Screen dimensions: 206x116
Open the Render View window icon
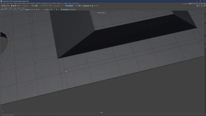click(x=83, y=6)
